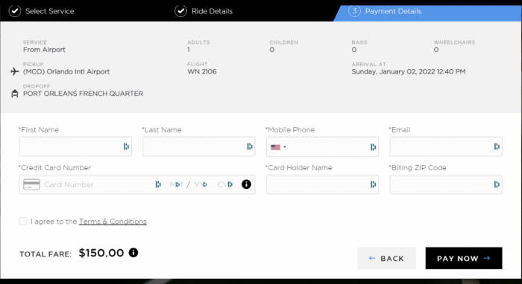The height and width of the screenshot is (284, 522).
Task: Click the $150.00 total fare amount
Action: pyautogui.click(x=101, y=253)
